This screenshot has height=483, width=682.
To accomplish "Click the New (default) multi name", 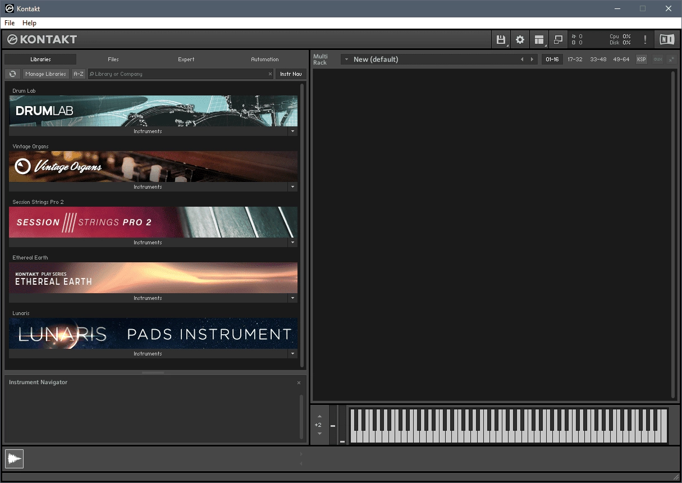I will point(376,59).
